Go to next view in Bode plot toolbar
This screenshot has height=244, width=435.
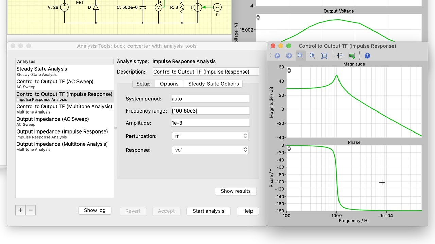tap(289, 56)
